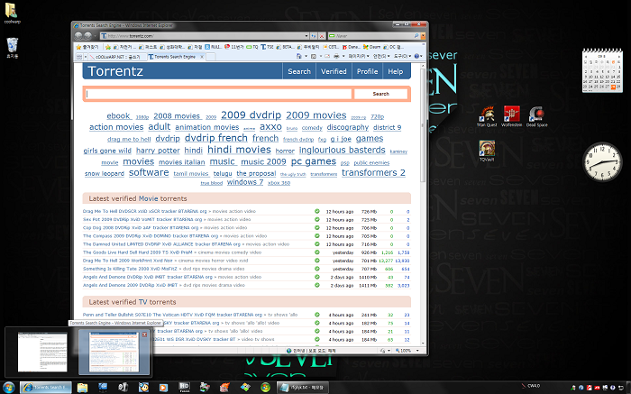The width and height of the screenshot is (631, 394).
Task: Click the Add to Favorites Bar star icon
Action: pos(108,47)
